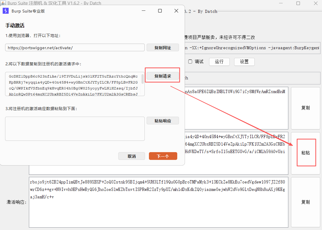This screenshot has height=230, width=322.
Task: Proceed with the orange 下一个 button
Action: click(x=163, y=156)
